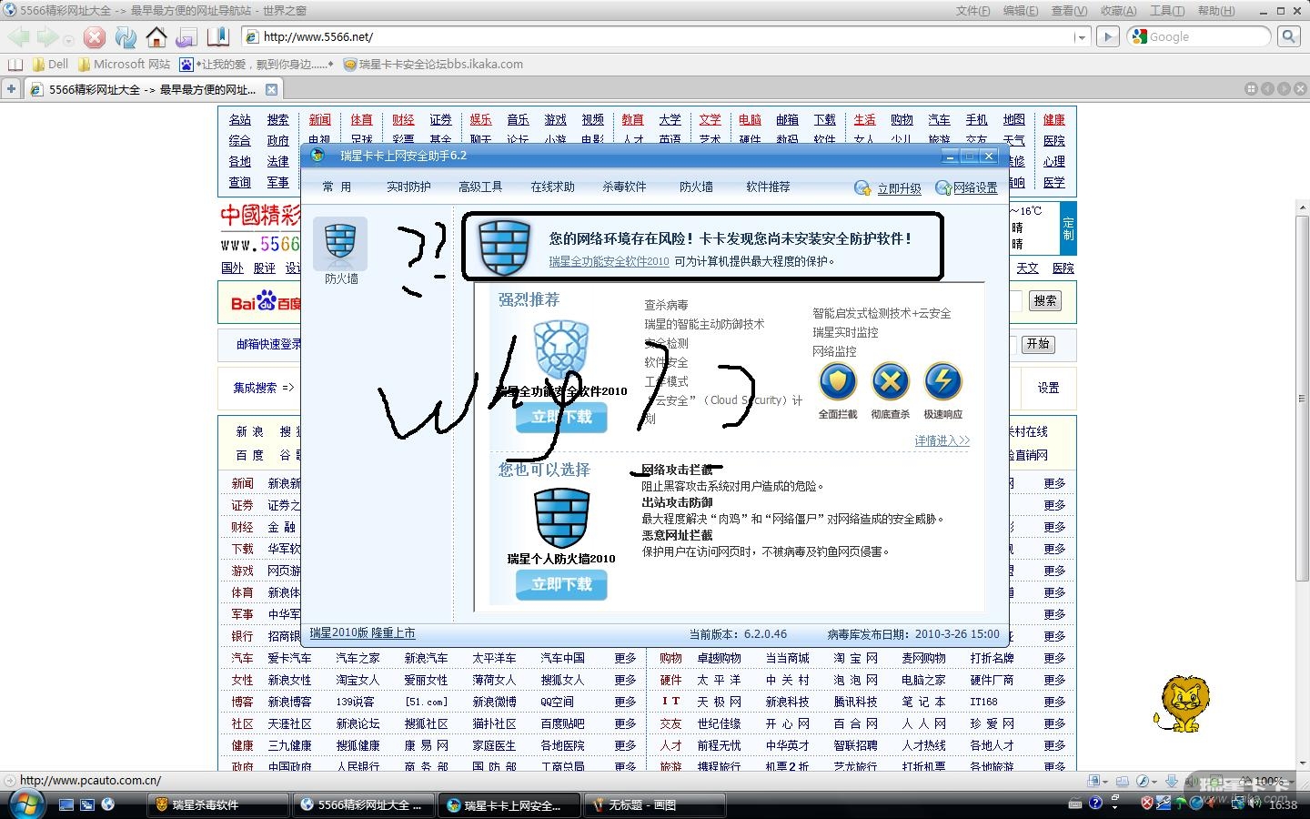This screenshot has height=819, width=1310.
Task: Switch to 瑞星杀毒软件 in the taskbar
Action: pos(218,804)
